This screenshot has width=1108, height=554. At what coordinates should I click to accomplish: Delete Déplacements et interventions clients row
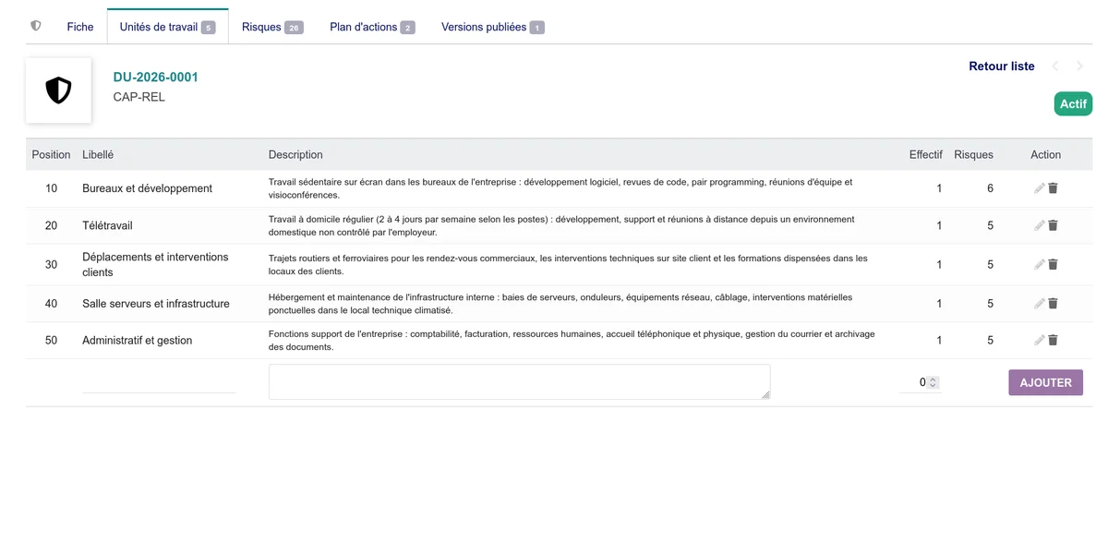(x=1053, y=264)
